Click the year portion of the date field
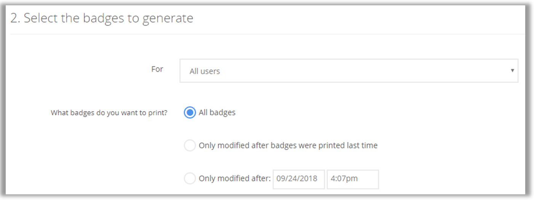This screenshot has width=534, height=200. click(309, 179)
